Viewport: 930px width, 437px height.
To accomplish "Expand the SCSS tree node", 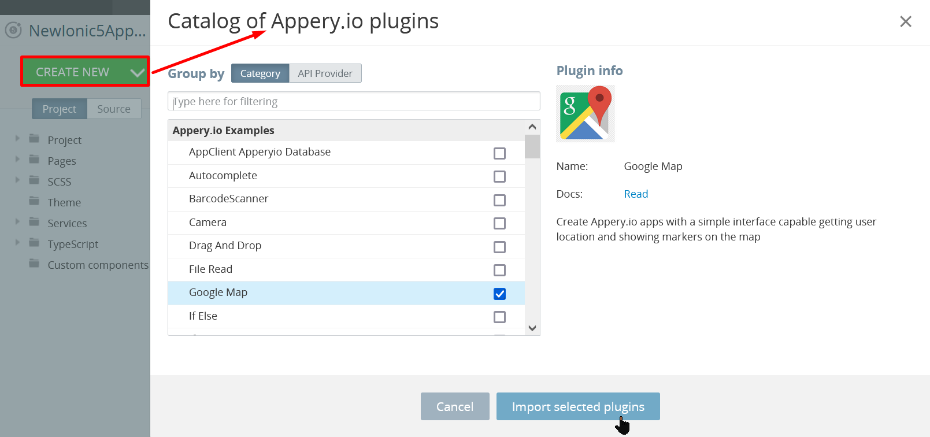I will (17, 180).
